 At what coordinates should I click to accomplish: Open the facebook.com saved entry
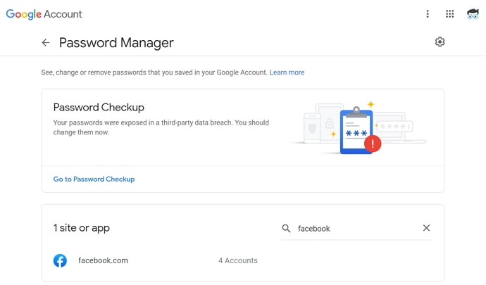tap(243, 260)
